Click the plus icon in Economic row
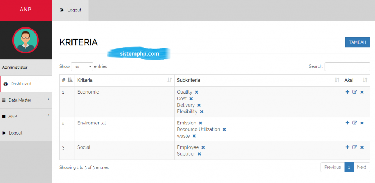Image resolution: width=375 pixels, height=183 pixels. [x=347, y=92]
